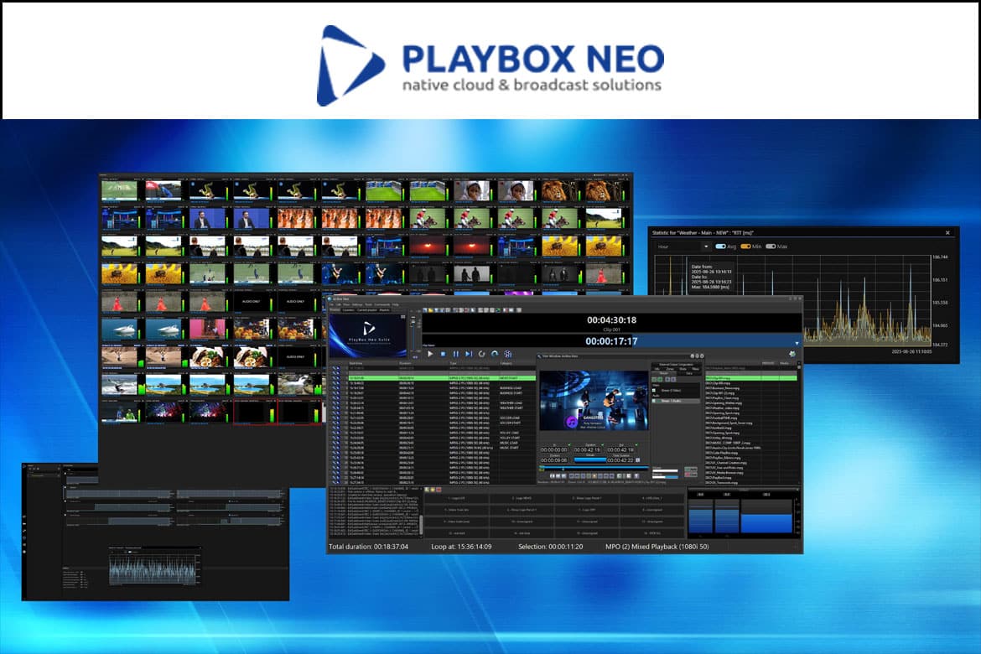981x654 pixels.
Task: Click the yellow folder icon in AirBox toolbar
Action: [x=432, y=309]
